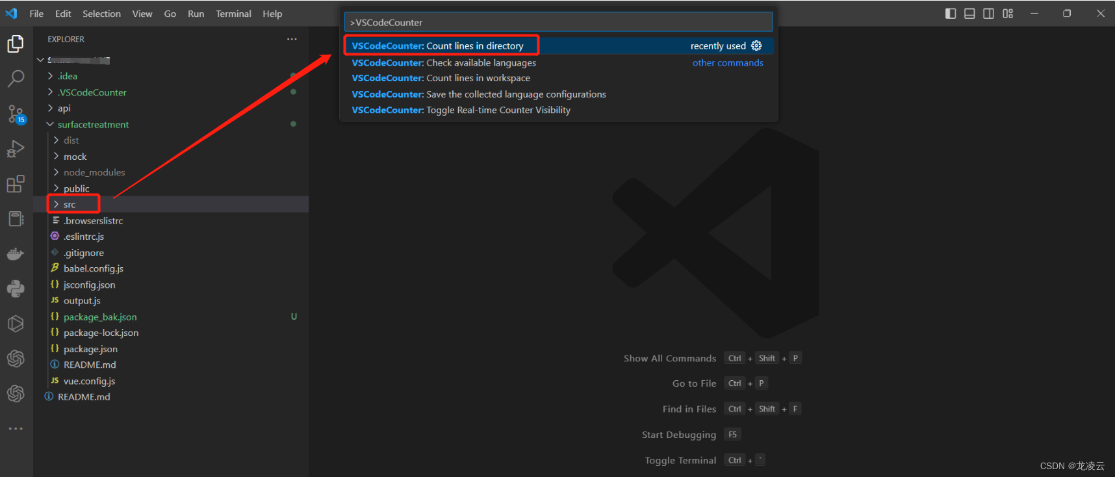
Task: Click the VS Code logo icon
Action: coord(11,14)
